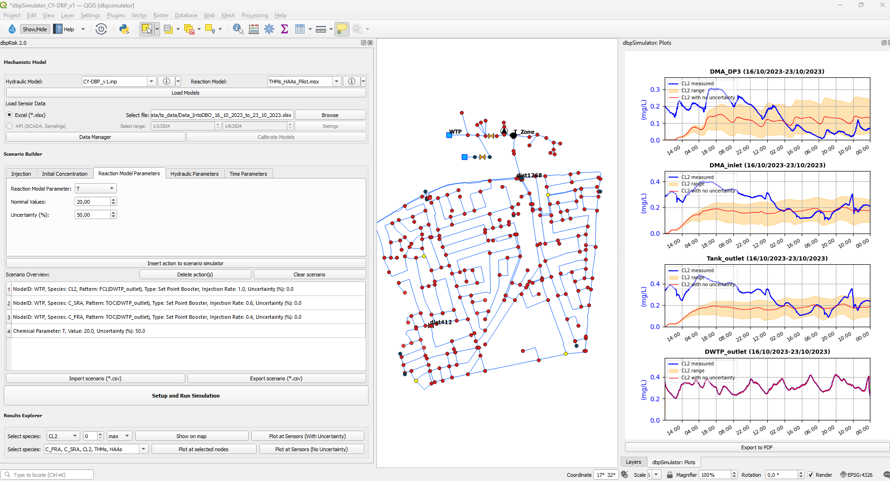Toggle the Map Tips speech bubble icon

pos(342,29)
